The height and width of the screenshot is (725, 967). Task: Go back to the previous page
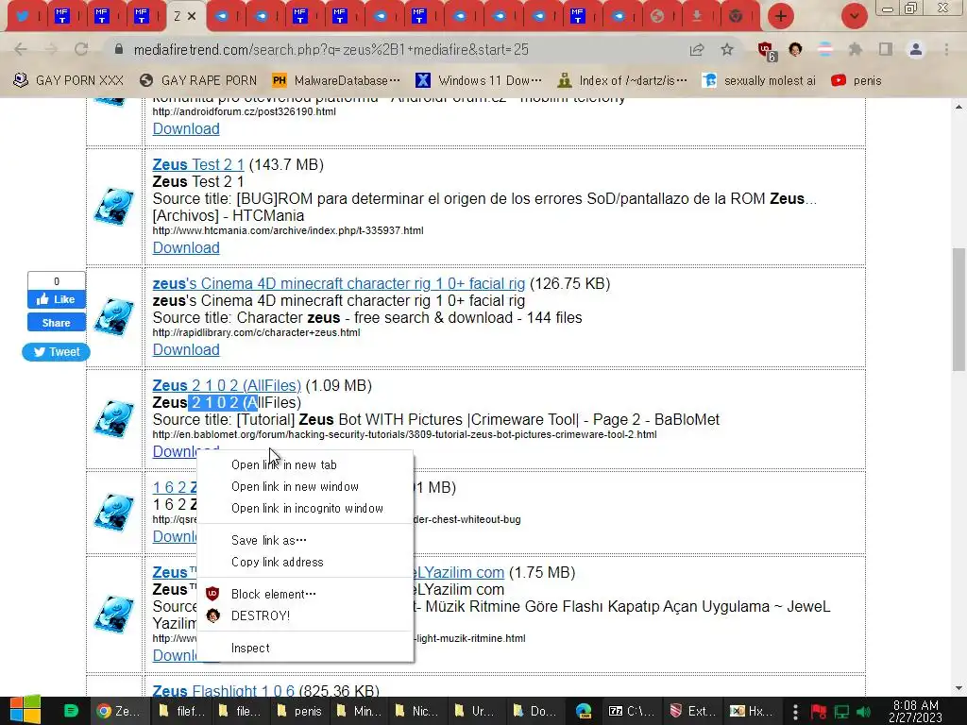(x=21, y=49)
